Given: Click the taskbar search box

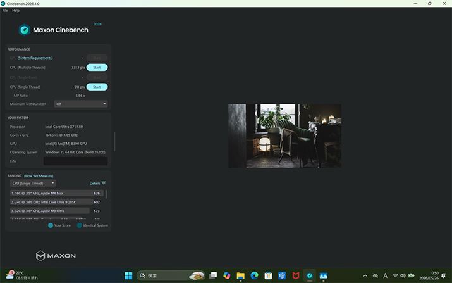Looking at the screenshot, I should (x=171, y=275).
